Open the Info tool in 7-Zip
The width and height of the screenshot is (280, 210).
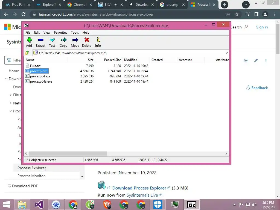[x=98, y=42]
